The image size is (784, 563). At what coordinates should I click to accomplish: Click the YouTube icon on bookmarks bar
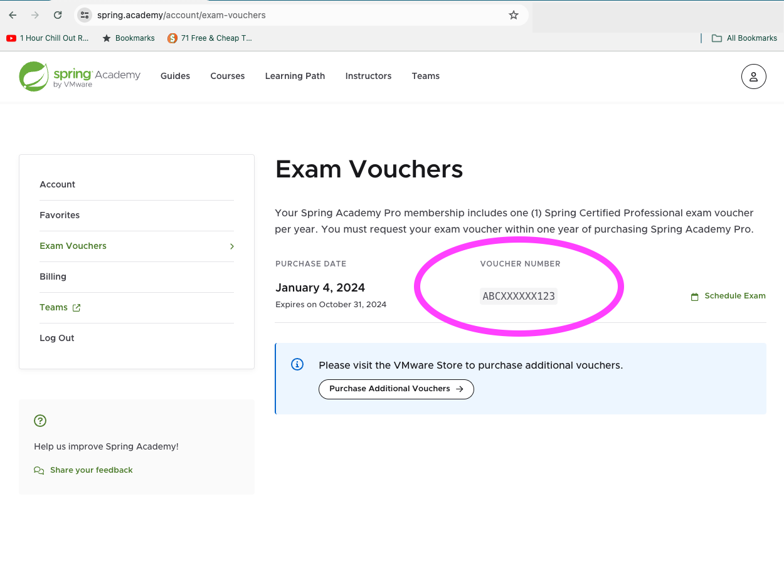click(x=11, y=38)
